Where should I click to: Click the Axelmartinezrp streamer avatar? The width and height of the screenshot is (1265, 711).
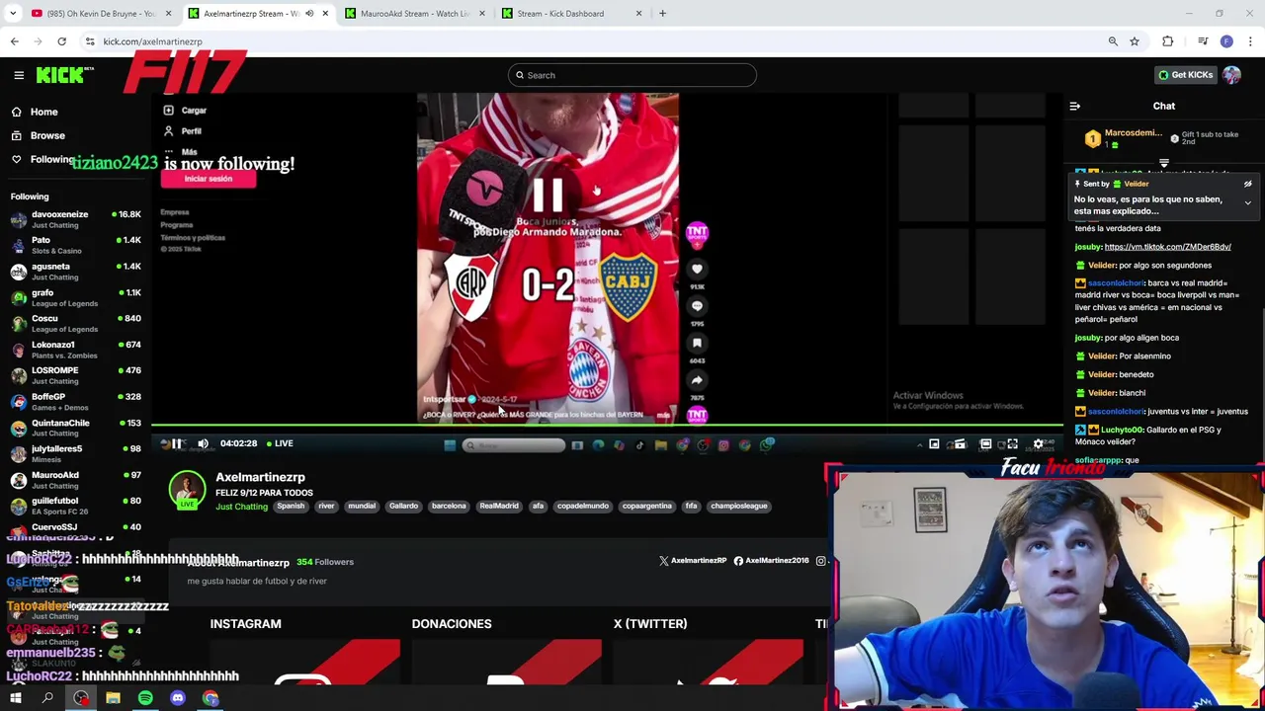click(187, 490)
